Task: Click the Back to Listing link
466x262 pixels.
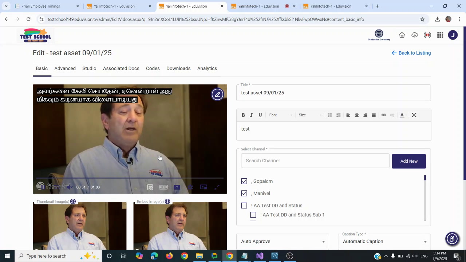Action: pyautogui.click(x=411, y=53)
